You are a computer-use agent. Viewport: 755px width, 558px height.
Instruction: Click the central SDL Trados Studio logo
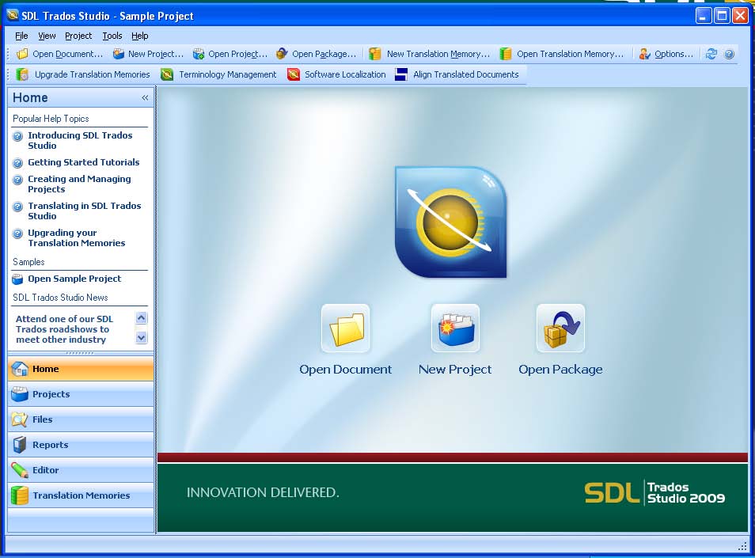(450, 222)
